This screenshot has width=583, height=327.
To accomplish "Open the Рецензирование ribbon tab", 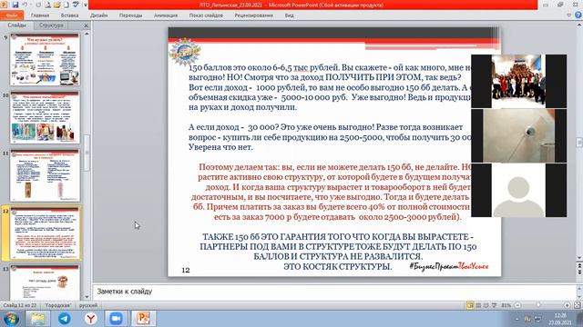I will click(253, 15).
